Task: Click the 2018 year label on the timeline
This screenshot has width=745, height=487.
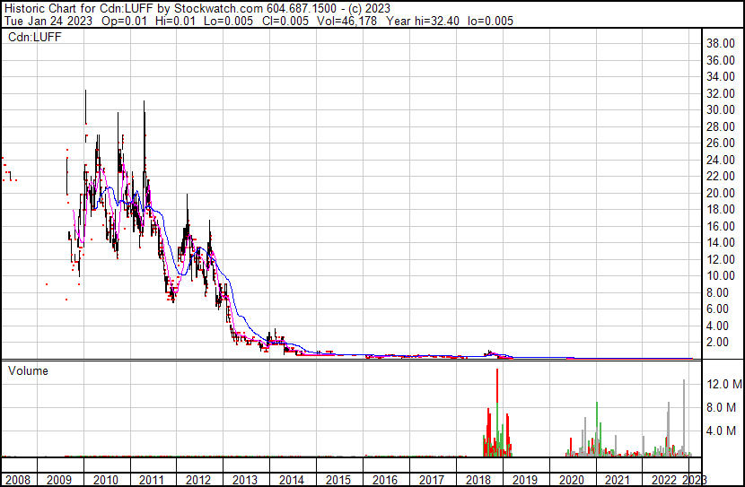Action: click(478, 480)
